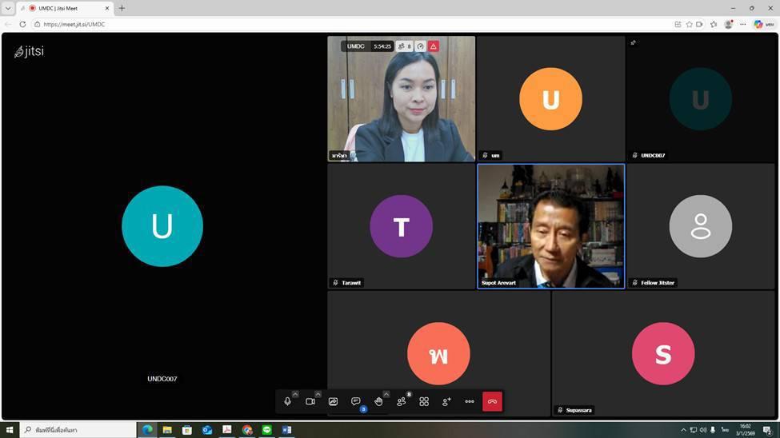Toggle tile view layout
This screenshot has width=780, height=438.
[424, 401]
